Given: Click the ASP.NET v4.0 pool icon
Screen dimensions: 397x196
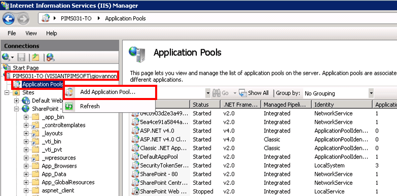Looking at the screenshot, I should [135, 130].
